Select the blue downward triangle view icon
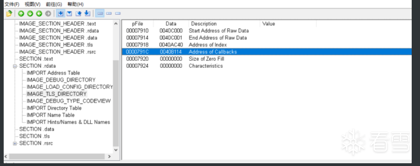 point(69,13)
